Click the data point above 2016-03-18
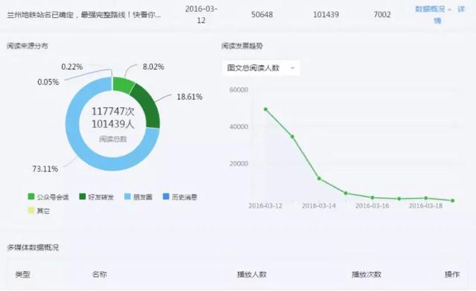The image size is (476, 291). pyautogui.click(x=426, y=198)
